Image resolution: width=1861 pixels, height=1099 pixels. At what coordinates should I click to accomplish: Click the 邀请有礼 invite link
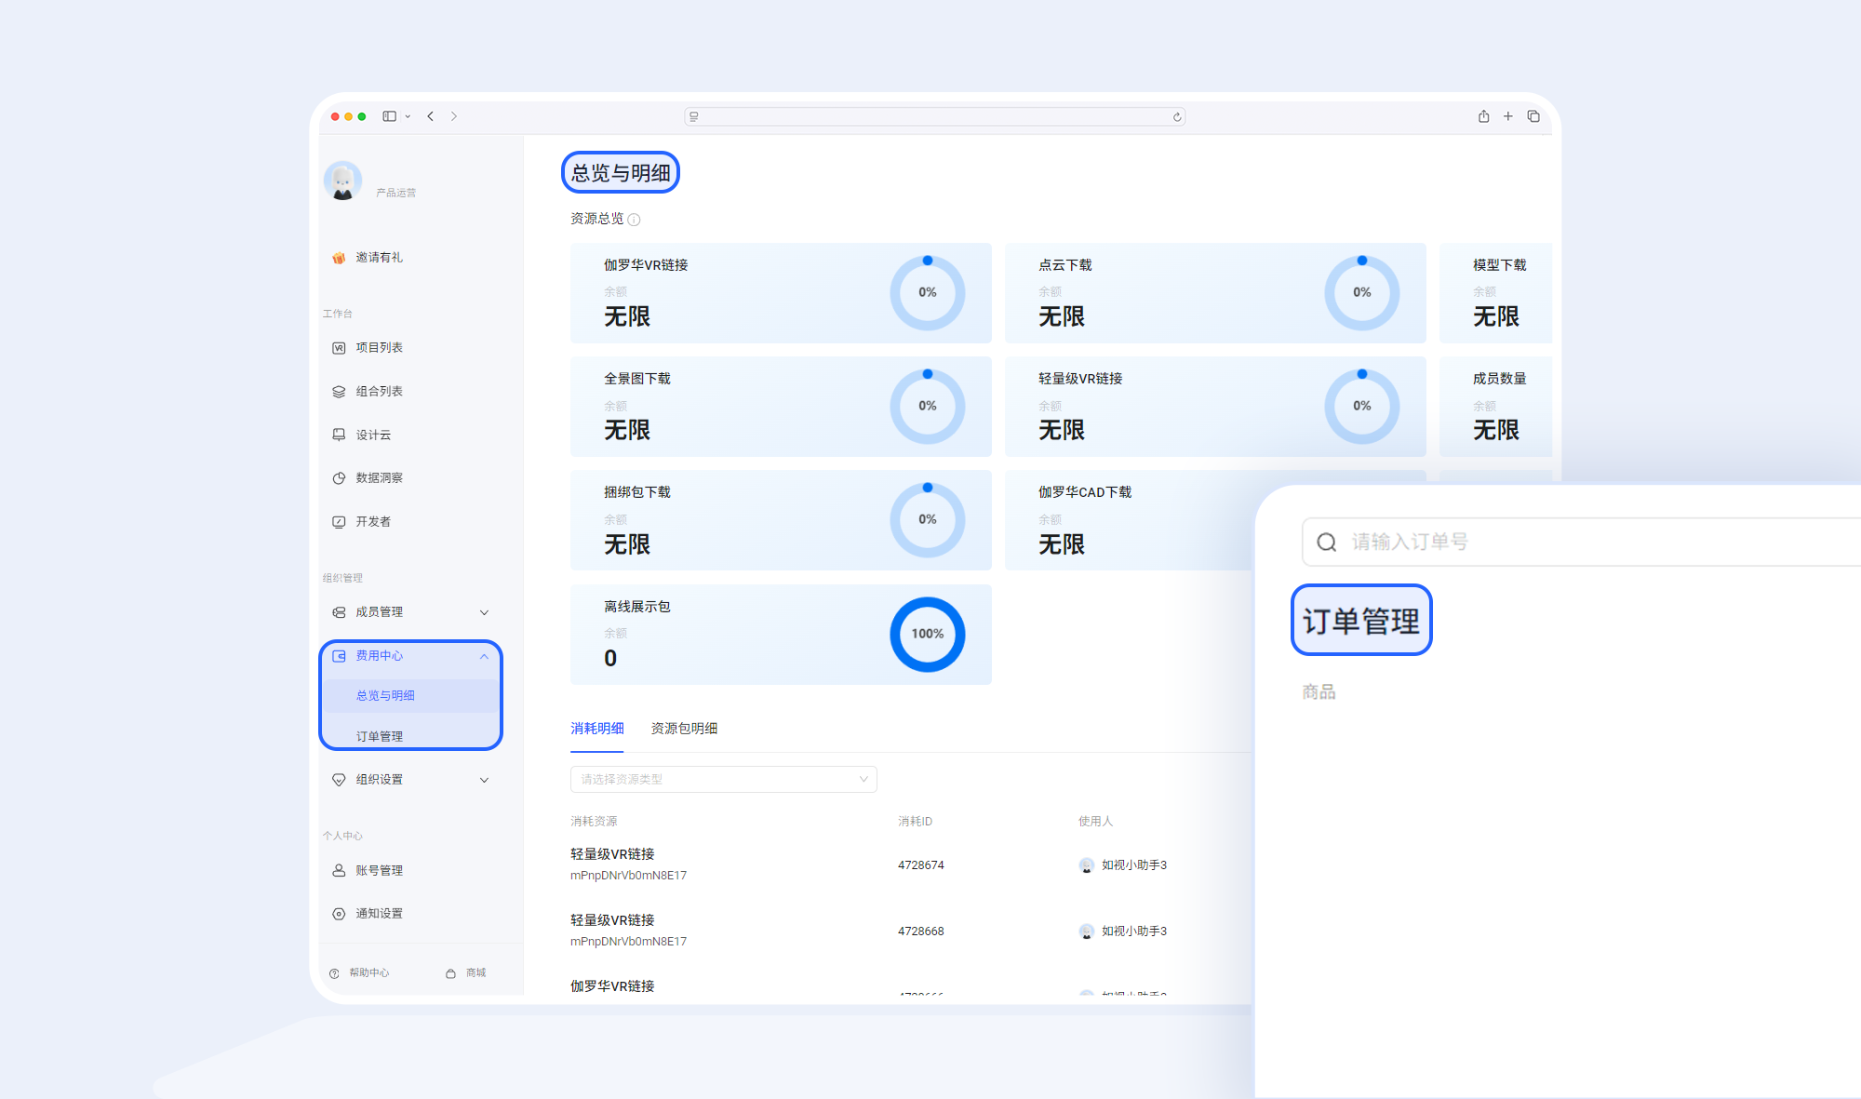(x=376, y=257)
